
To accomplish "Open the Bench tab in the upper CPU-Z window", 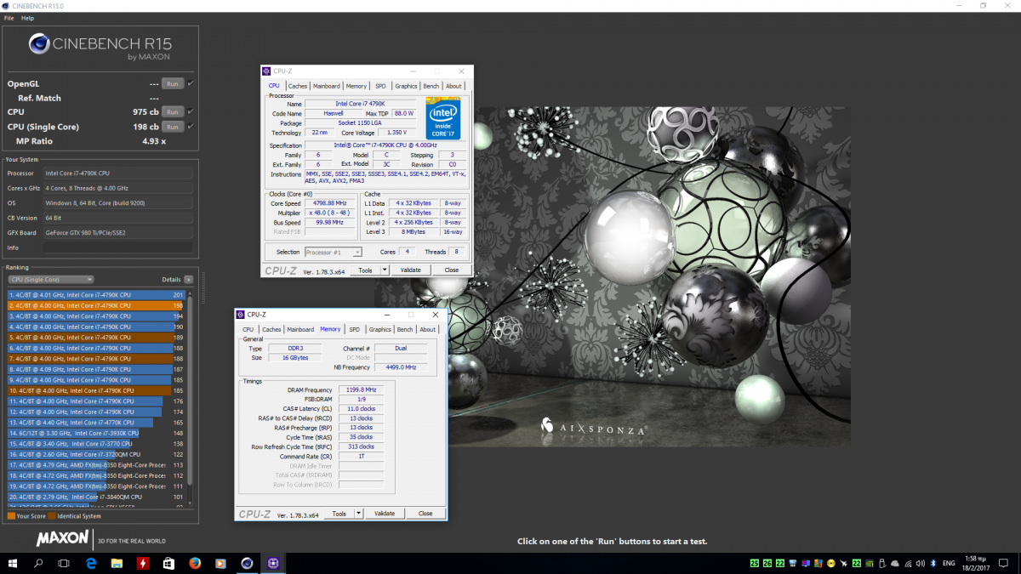I will pos(431,86).
